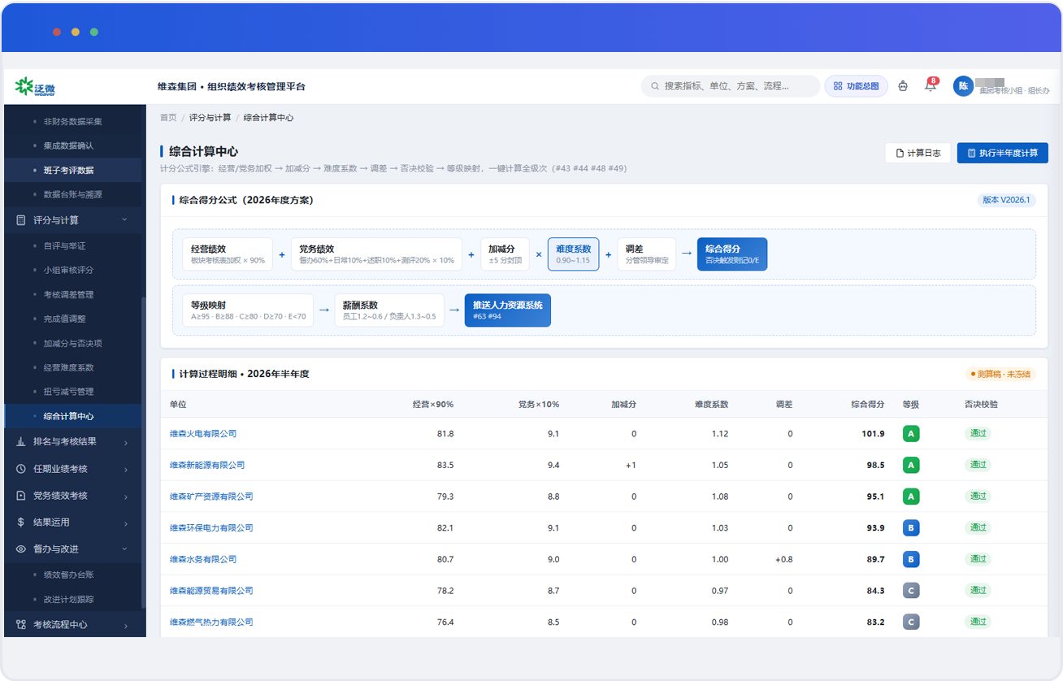Click the 执行半年度计算 button
The image size is (1063, 681).
1002,153
